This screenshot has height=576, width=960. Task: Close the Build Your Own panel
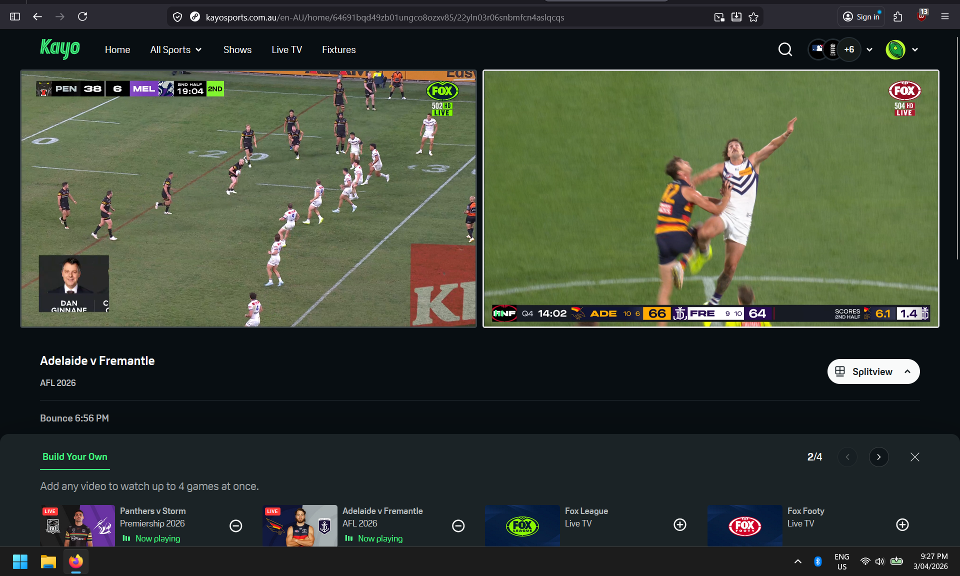point(914,457)
